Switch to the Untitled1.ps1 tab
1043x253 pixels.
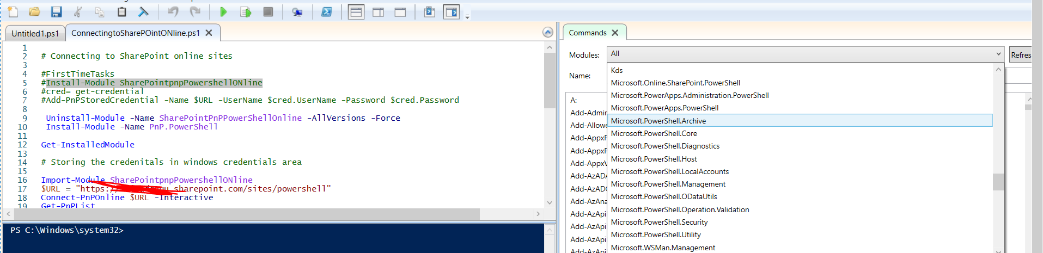click(x=35, y=33)
